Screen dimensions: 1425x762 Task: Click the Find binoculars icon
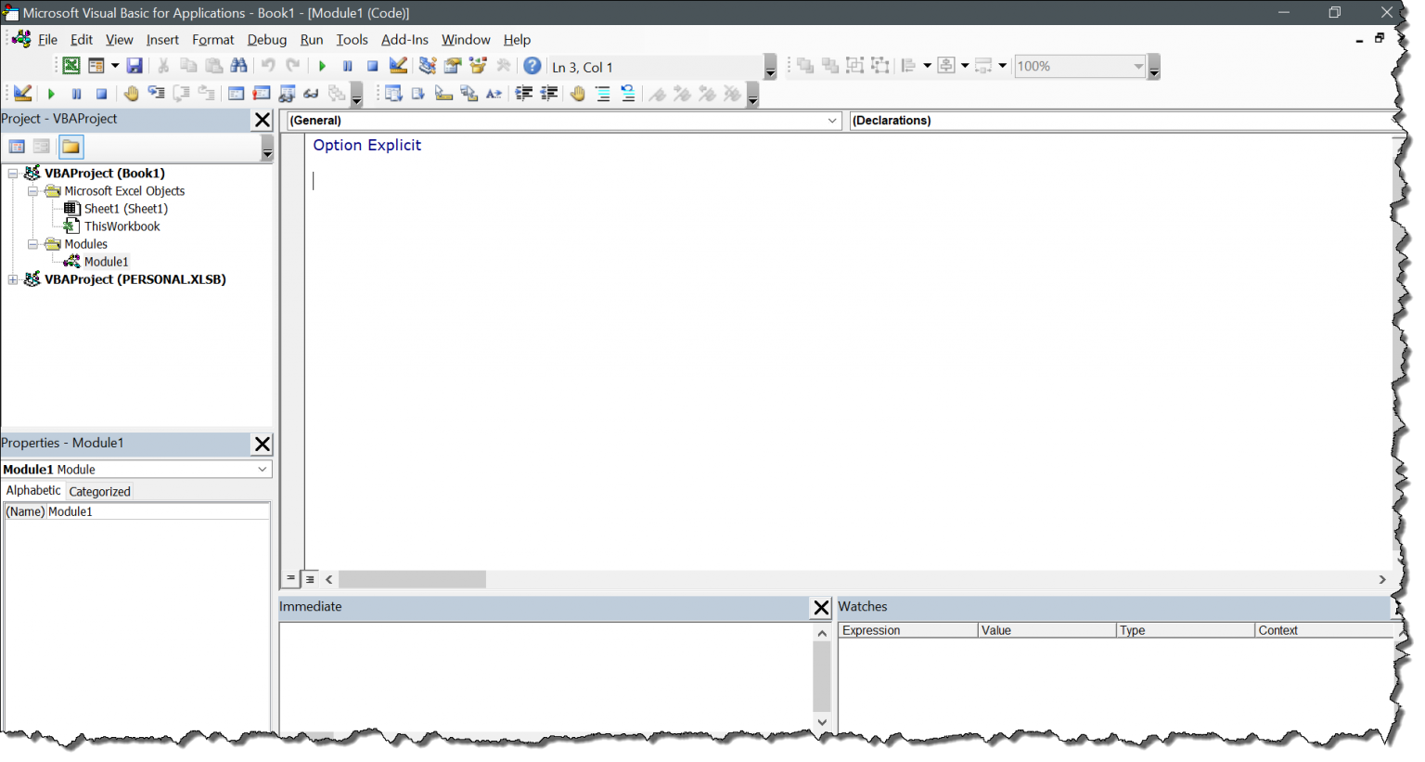pos(239,65)
